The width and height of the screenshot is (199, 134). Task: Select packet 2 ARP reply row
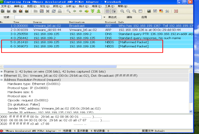(x=97, y=30)
